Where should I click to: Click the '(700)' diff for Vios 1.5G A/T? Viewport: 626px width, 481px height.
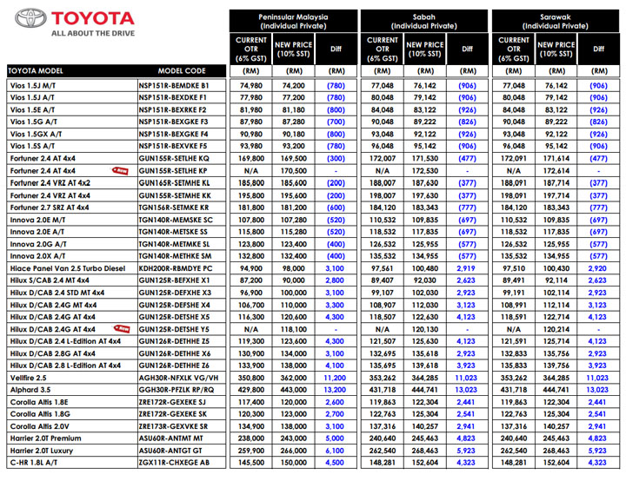click(336, 122)
